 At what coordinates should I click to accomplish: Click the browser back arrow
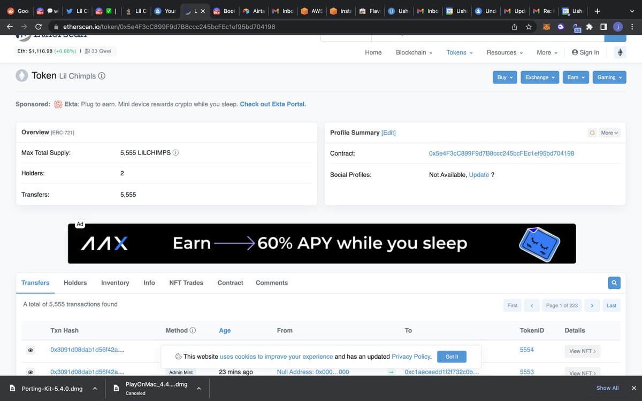click(10, 26)
